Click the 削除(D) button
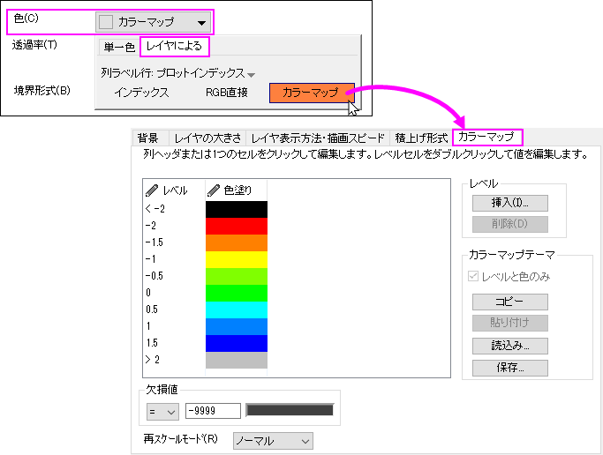This screenshot has height=455, width=603. point(510,224)
